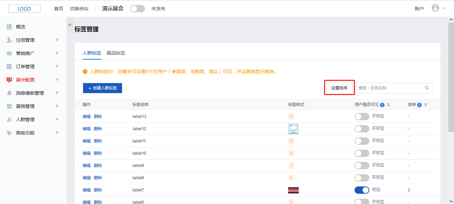Click the overview icon in the sidebar
This screenshot has width=454, height=204.
click(x=9, y=27)
